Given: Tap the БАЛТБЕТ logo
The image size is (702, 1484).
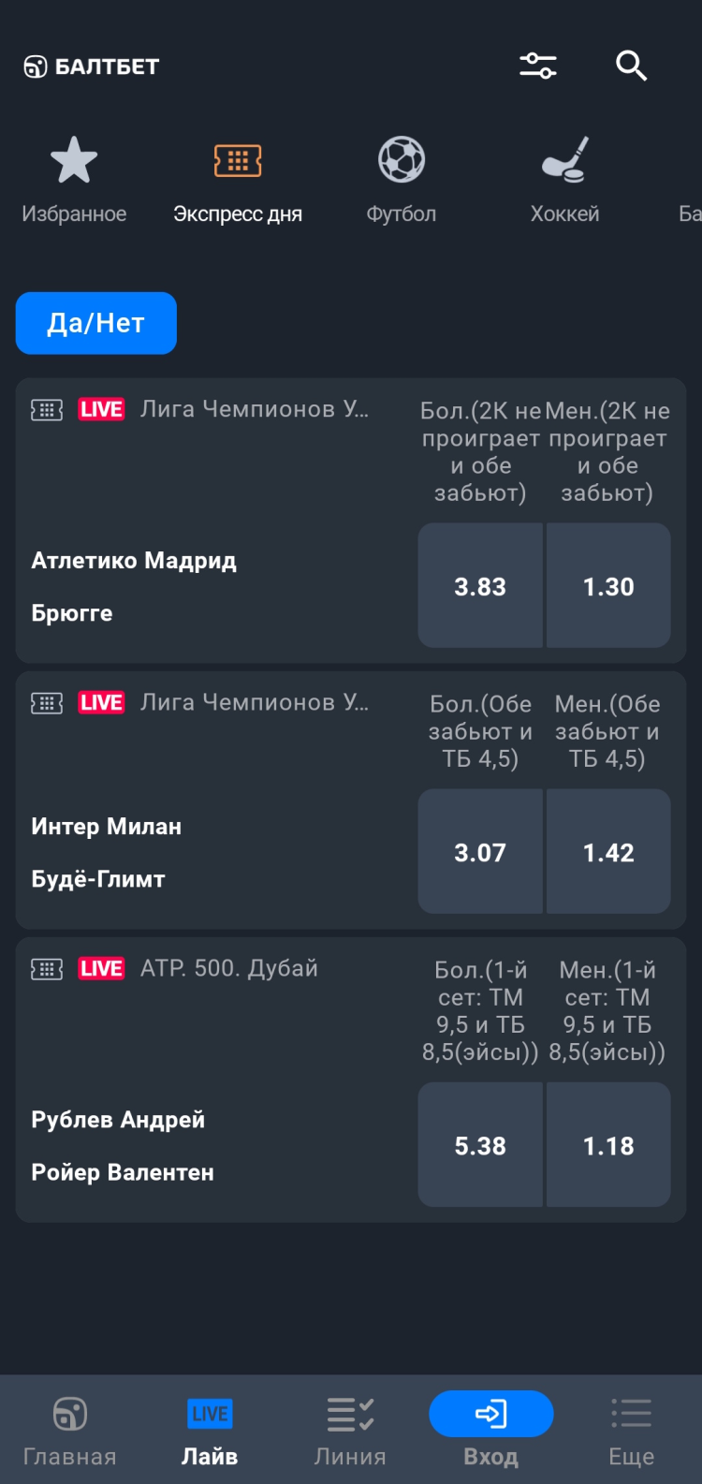Looking at the screenshot, I should point(92,66).
